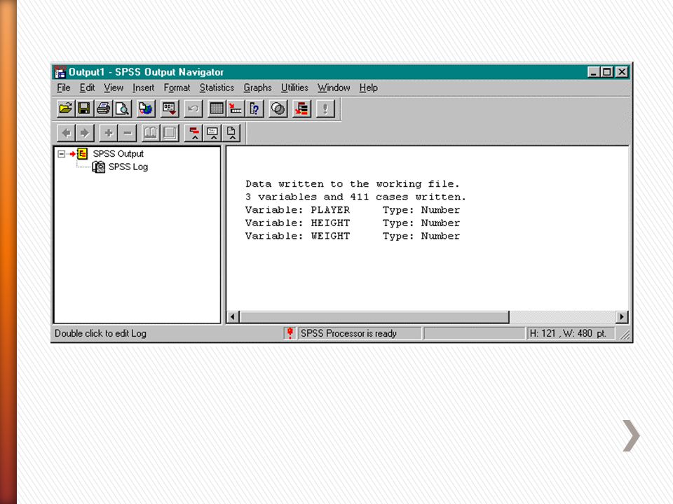Viewport: 673px width, 504px height.
Task: Click the Go to Case icon
Action: pyautogui.click(x=236, y=108)
